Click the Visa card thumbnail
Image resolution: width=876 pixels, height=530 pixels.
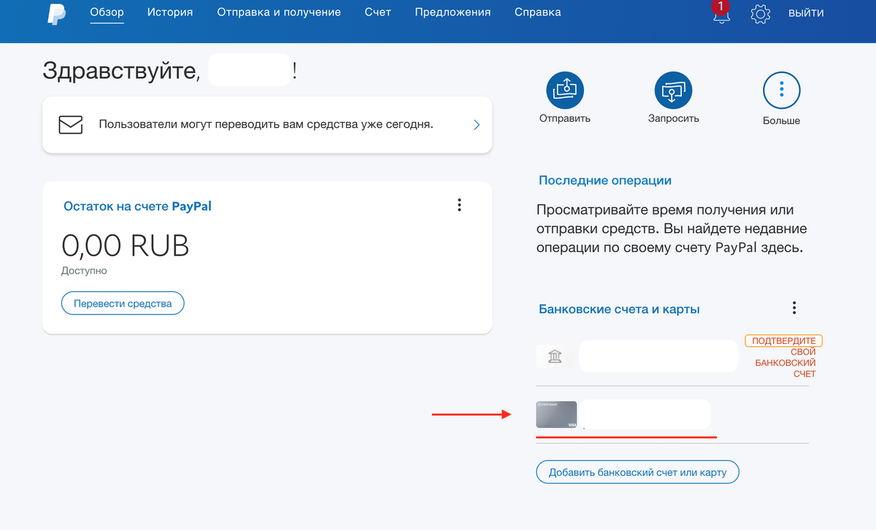click(556, 414)
